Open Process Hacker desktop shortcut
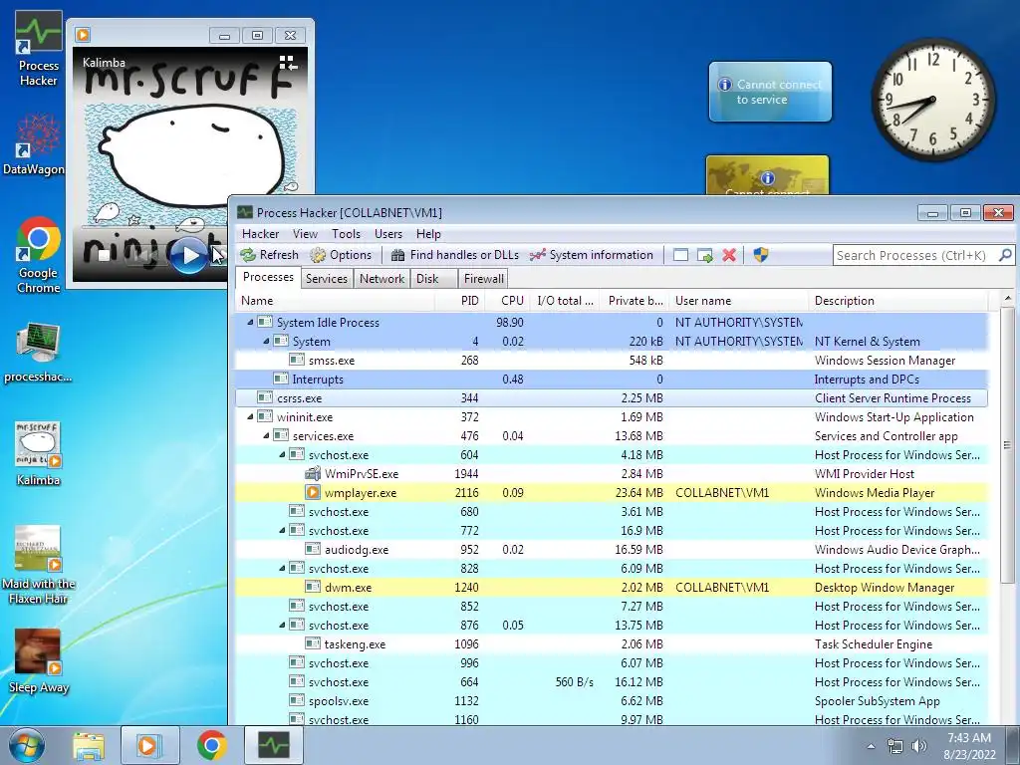This screenshot has width=1020, height=765. pos(39,50)
